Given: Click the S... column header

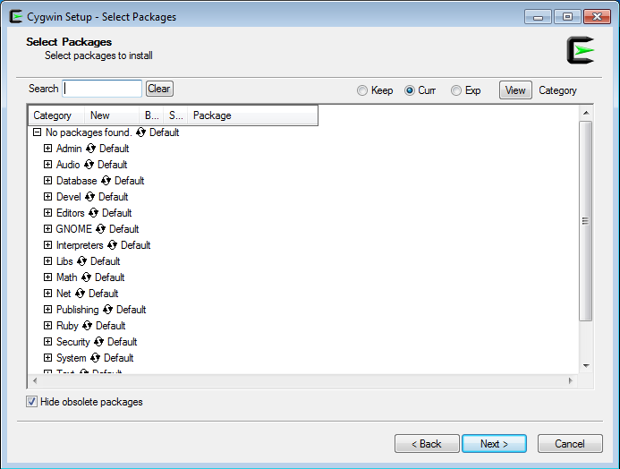Looking at the screenshot, I should click(175, 115).
